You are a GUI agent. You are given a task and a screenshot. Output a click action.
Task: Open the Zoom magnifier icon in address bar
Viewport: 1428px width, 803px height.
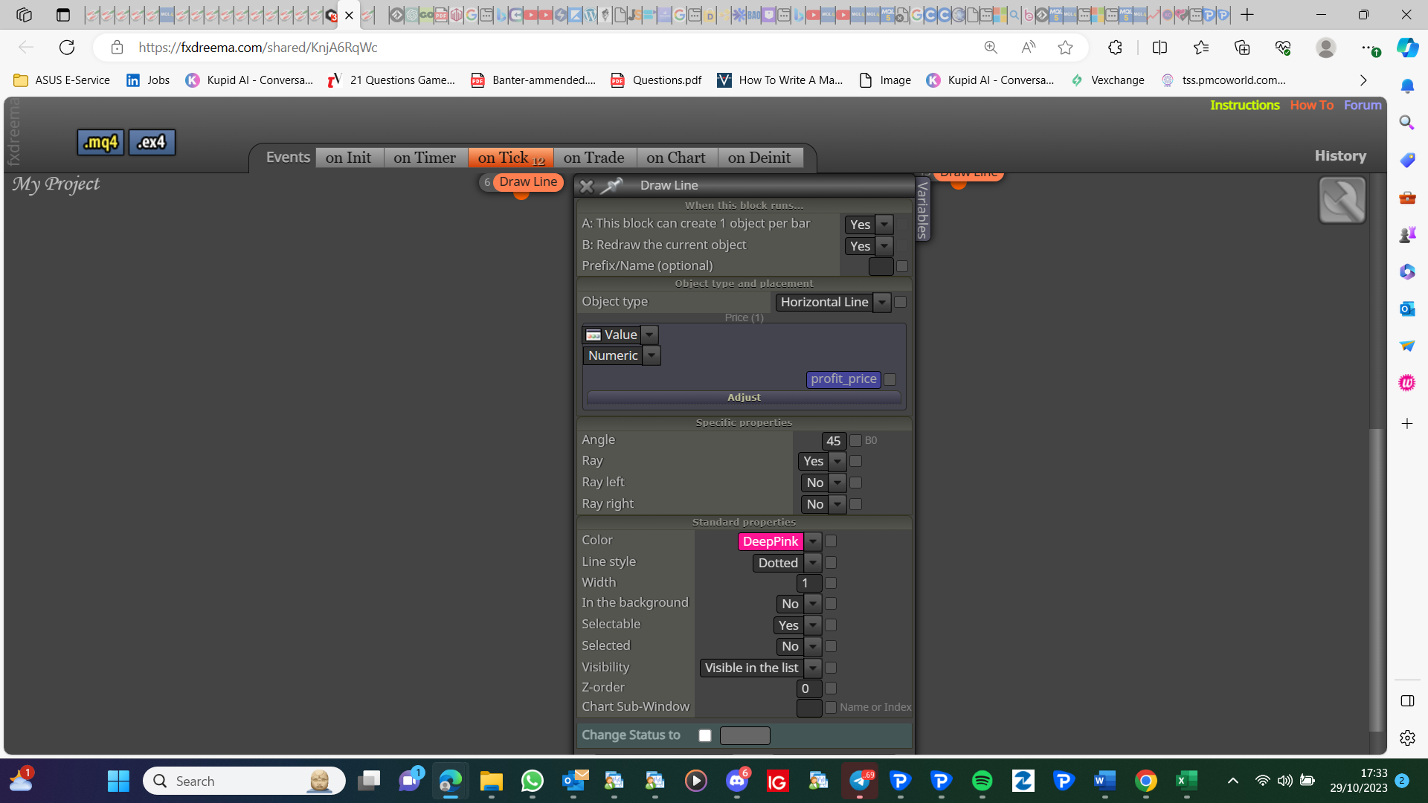[991, 48]
